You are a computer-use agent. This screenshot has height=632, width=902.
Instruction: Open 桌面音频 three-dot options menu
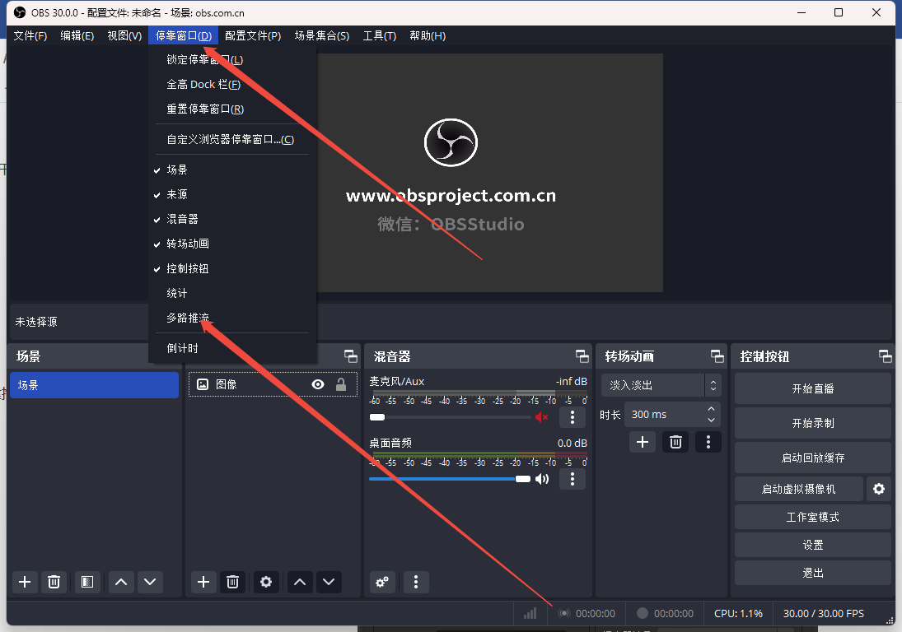point(572,479)
